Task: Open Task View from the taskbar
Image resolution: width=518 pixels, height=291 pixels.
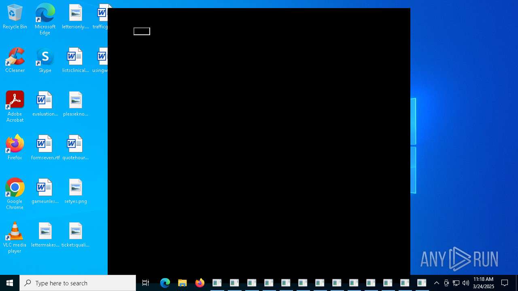Action: click(146, 283)
